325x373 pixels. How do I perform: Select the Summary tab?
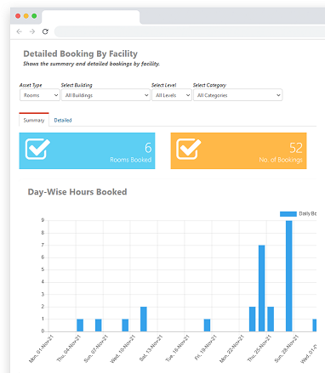coord(34,120)
